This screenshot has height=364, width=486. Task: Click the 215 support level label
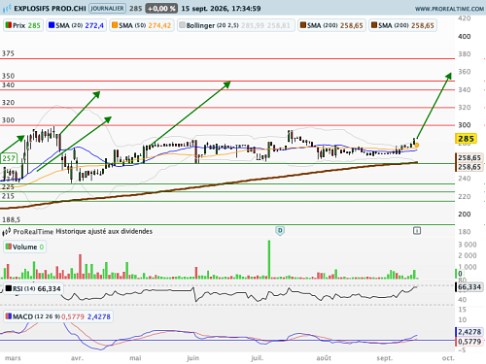[8, 196]
